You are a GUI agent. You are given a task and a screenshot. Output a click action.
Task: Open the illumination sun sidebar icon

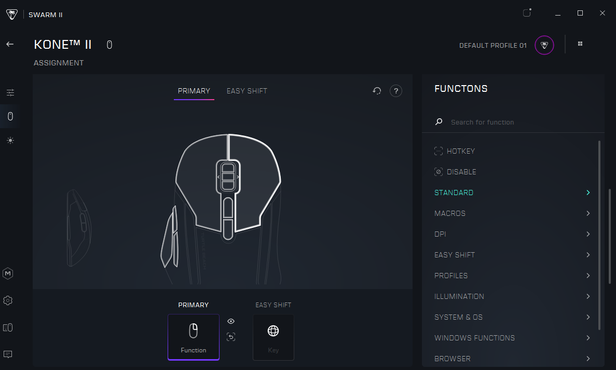pos(10,140)
